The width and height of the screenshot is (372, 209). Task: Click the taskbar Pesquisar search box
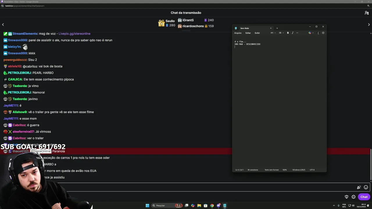(x=167, y=206)
